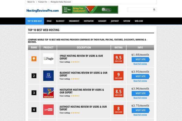This screenshot has width=182, height=121.
Task: Open HostGator Hosting Review title
Action: point(82,91)
